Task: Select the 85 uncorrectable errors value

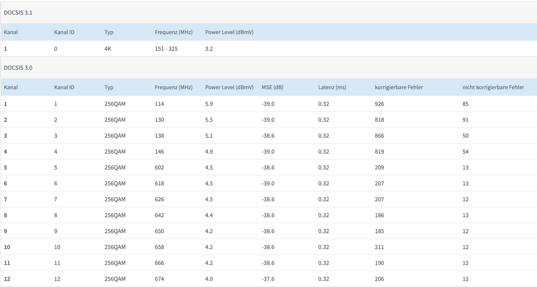Action: [x=466, y=104]
